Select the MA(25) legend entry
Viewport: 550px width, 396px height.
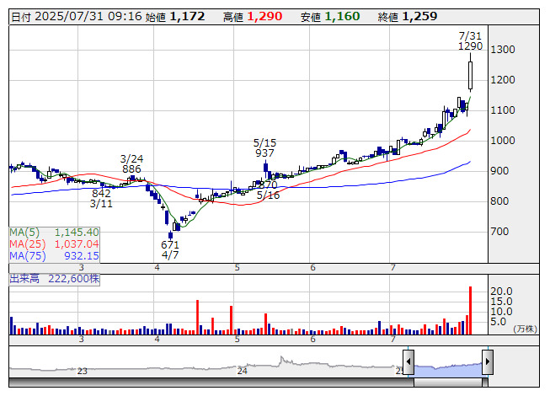55,243
